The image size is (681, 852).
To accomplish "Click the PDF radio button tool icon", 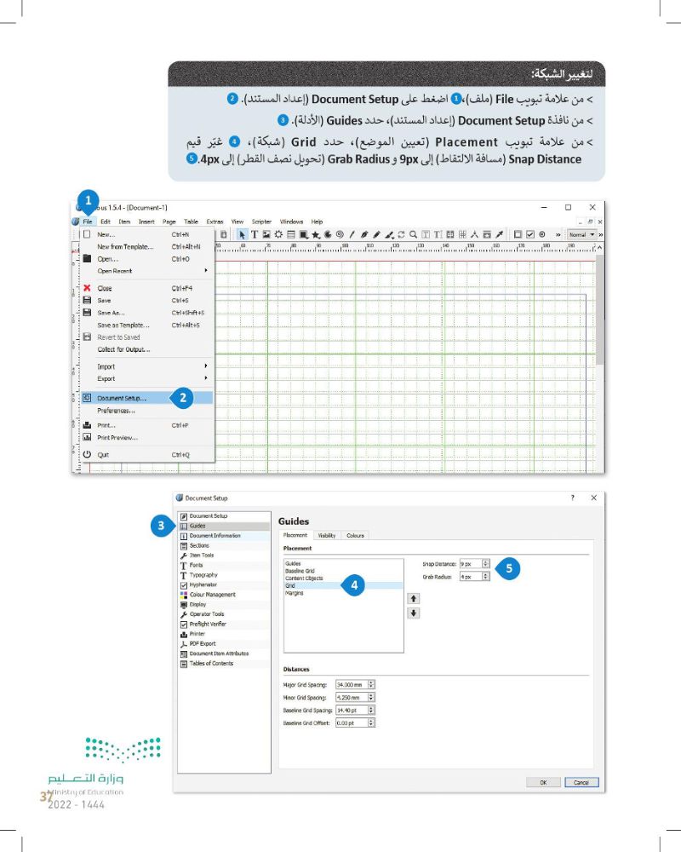I will tap(542, 235).
